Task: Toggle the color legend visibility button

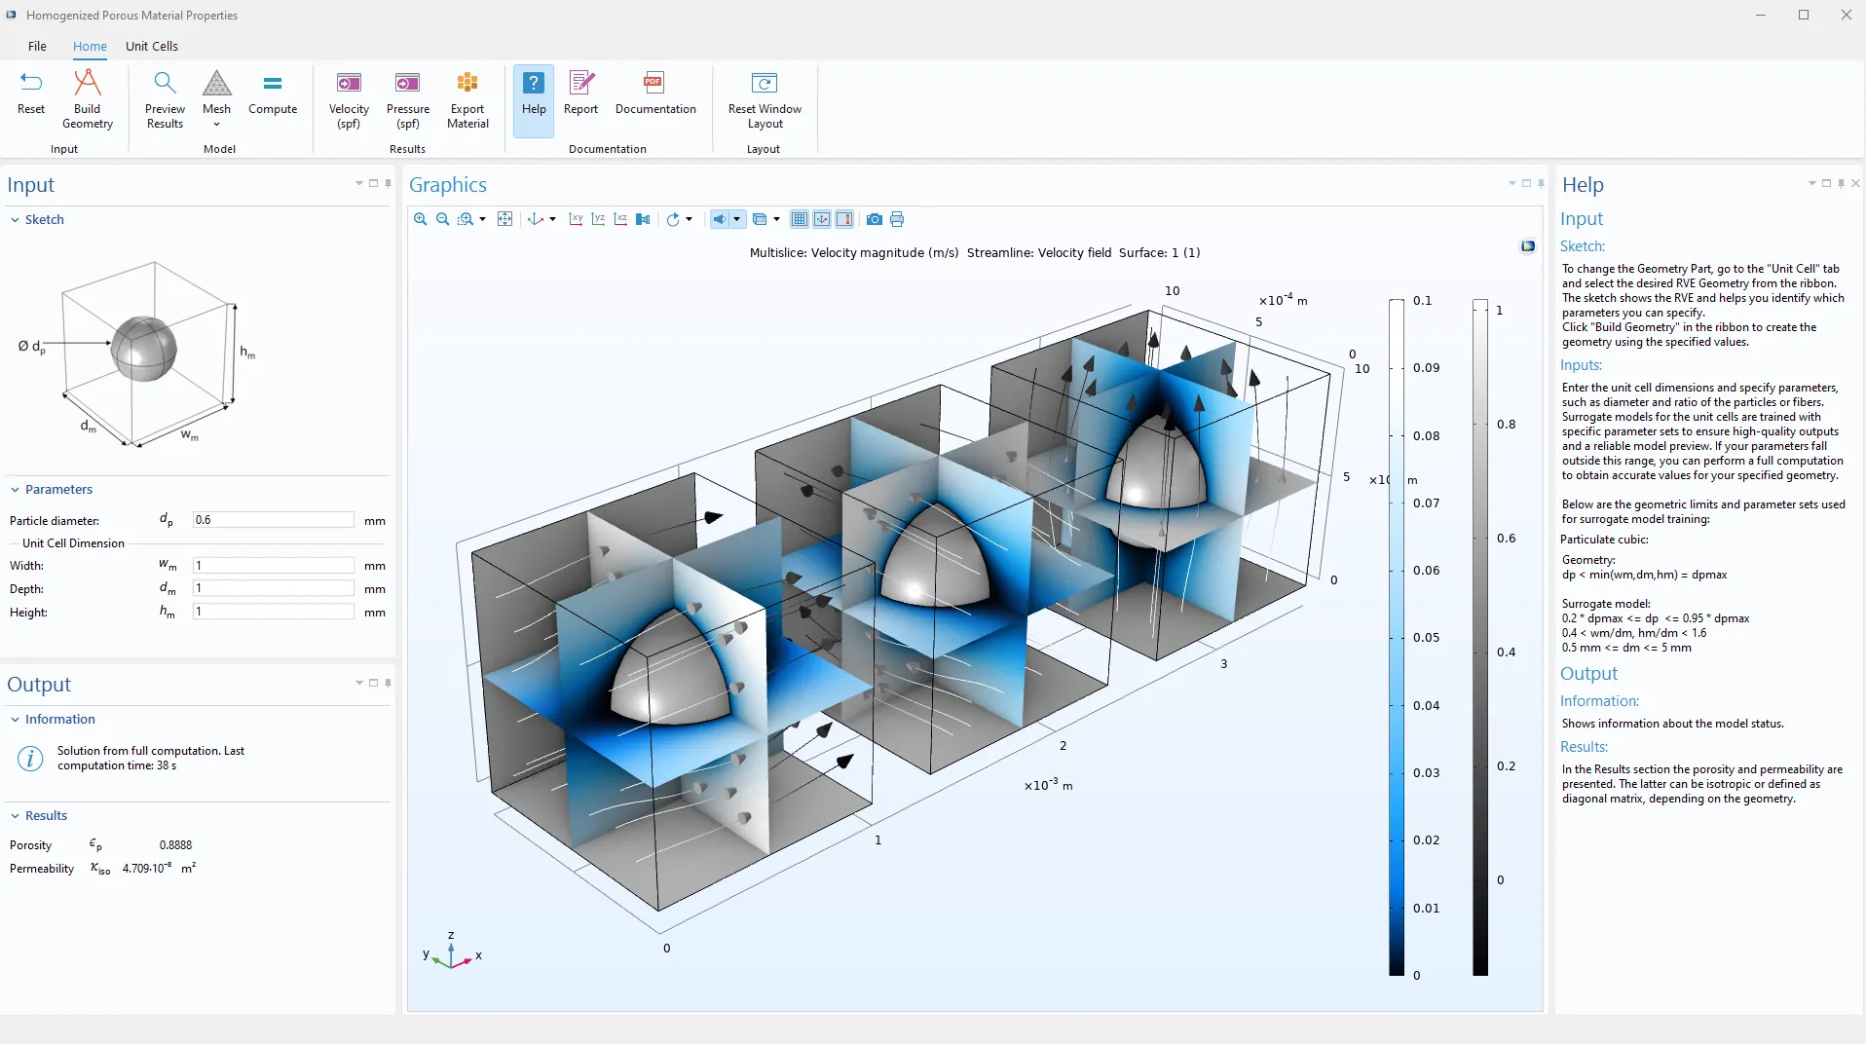Action: [x=844, y=219]
